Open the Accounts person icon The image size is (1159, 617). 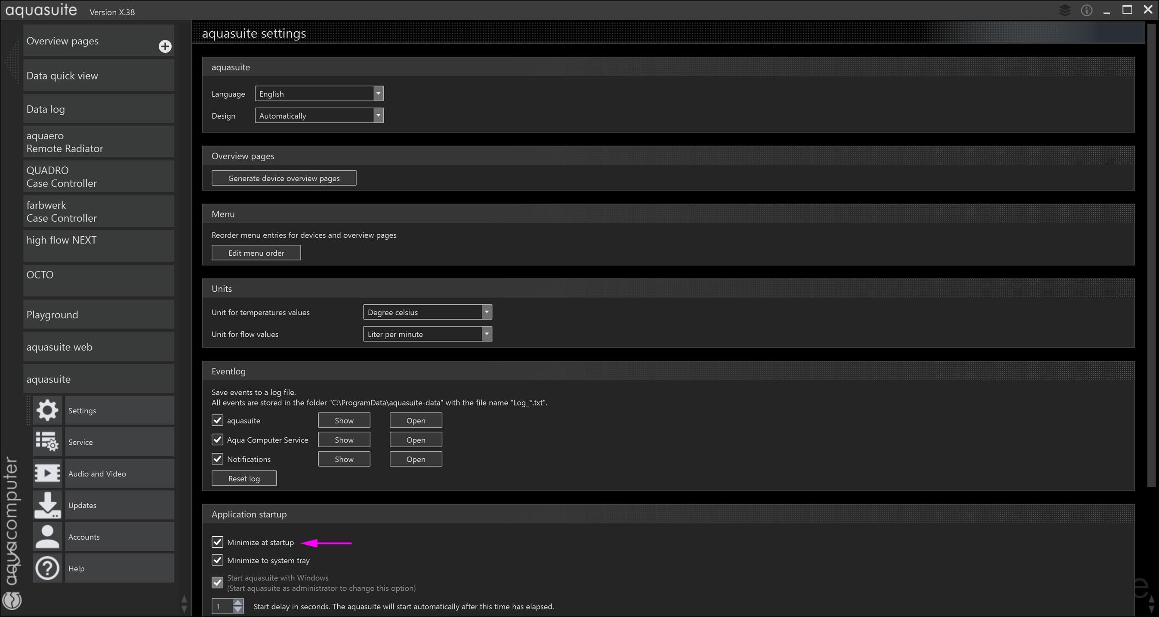pyautogui.click(x=47, y=537)
